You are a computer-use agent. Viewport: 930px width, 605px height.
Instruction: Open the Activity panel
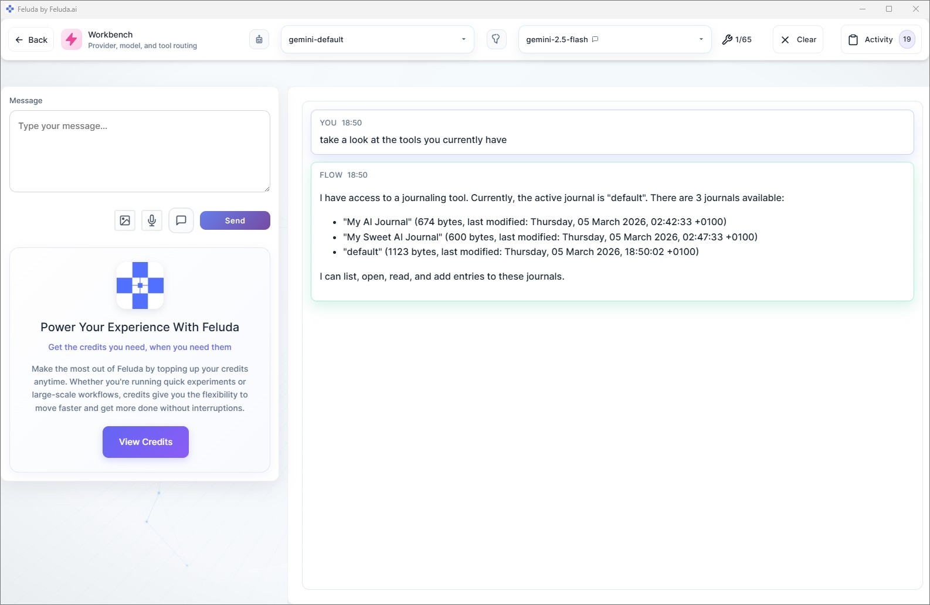point(881,39)
